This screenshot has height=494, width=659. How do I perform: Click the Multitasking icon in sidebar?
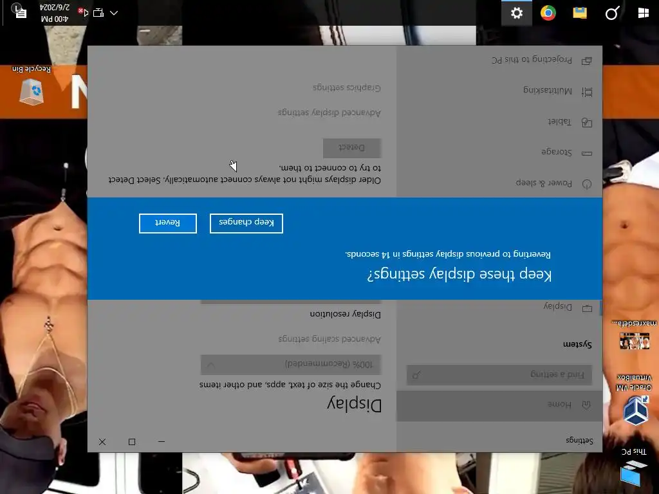click(587, 92)
